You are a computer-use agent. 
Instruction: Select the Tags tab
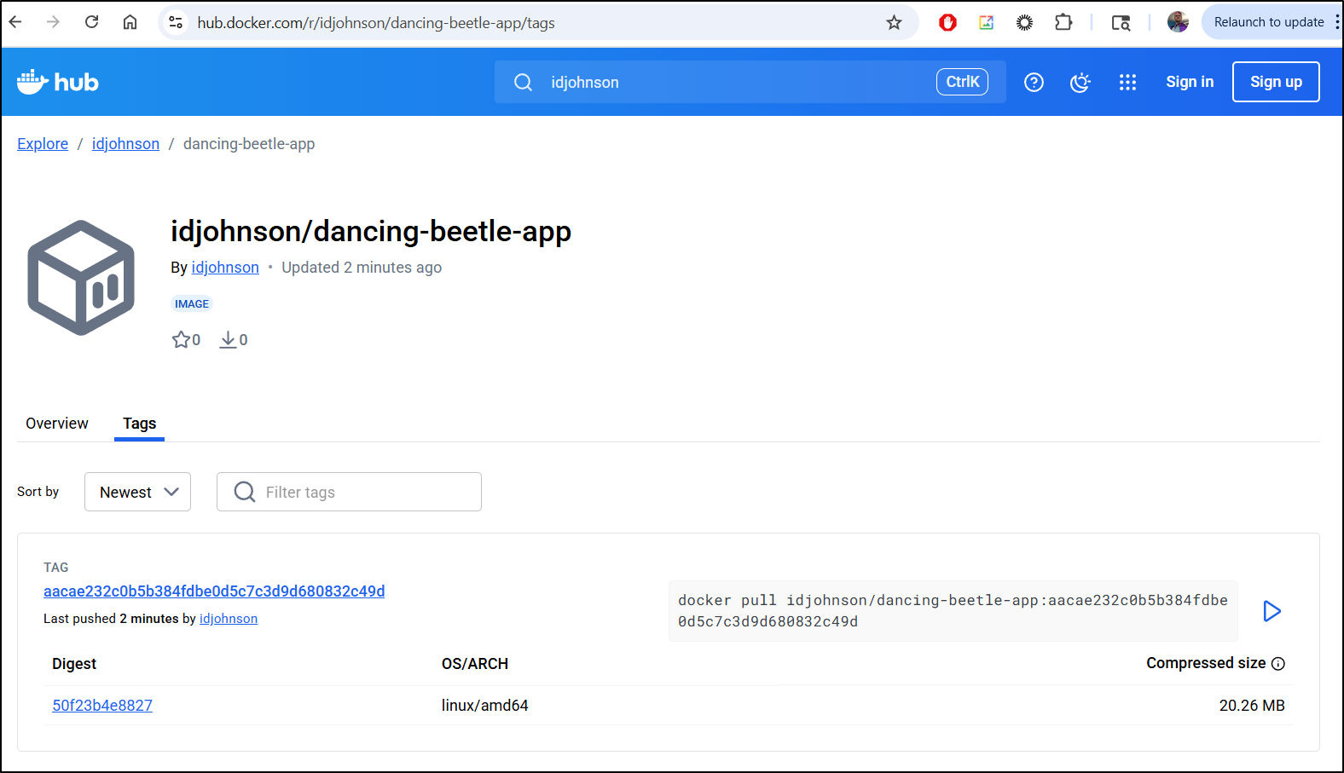139,424
